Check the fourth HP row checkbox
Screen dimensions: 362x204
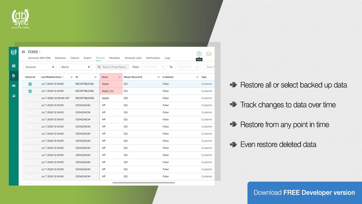coord(30,127)
